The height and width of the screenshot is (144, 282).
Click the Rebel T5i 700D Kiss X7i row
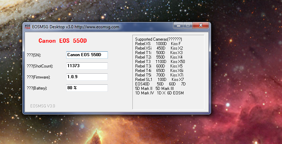pos(159,75)
